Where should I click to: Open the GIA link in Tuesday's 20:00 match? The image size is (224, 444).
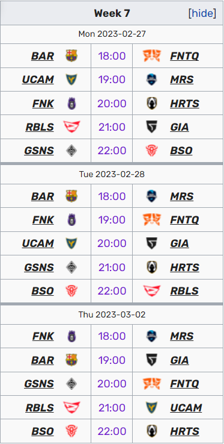[x=180, y=243]
